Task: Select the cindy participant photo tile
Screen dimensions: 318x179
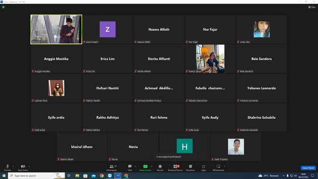Action: click(262, 29)
